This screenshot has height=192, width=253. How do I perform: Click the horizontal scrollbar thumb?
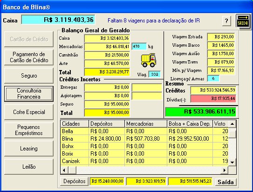tap(72, 170)
